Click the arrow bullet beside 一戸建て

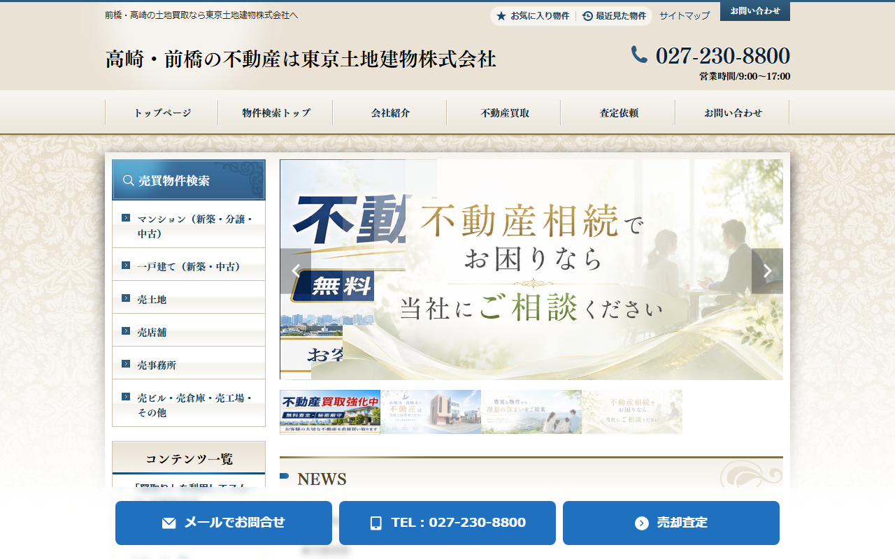pos(126,266)
